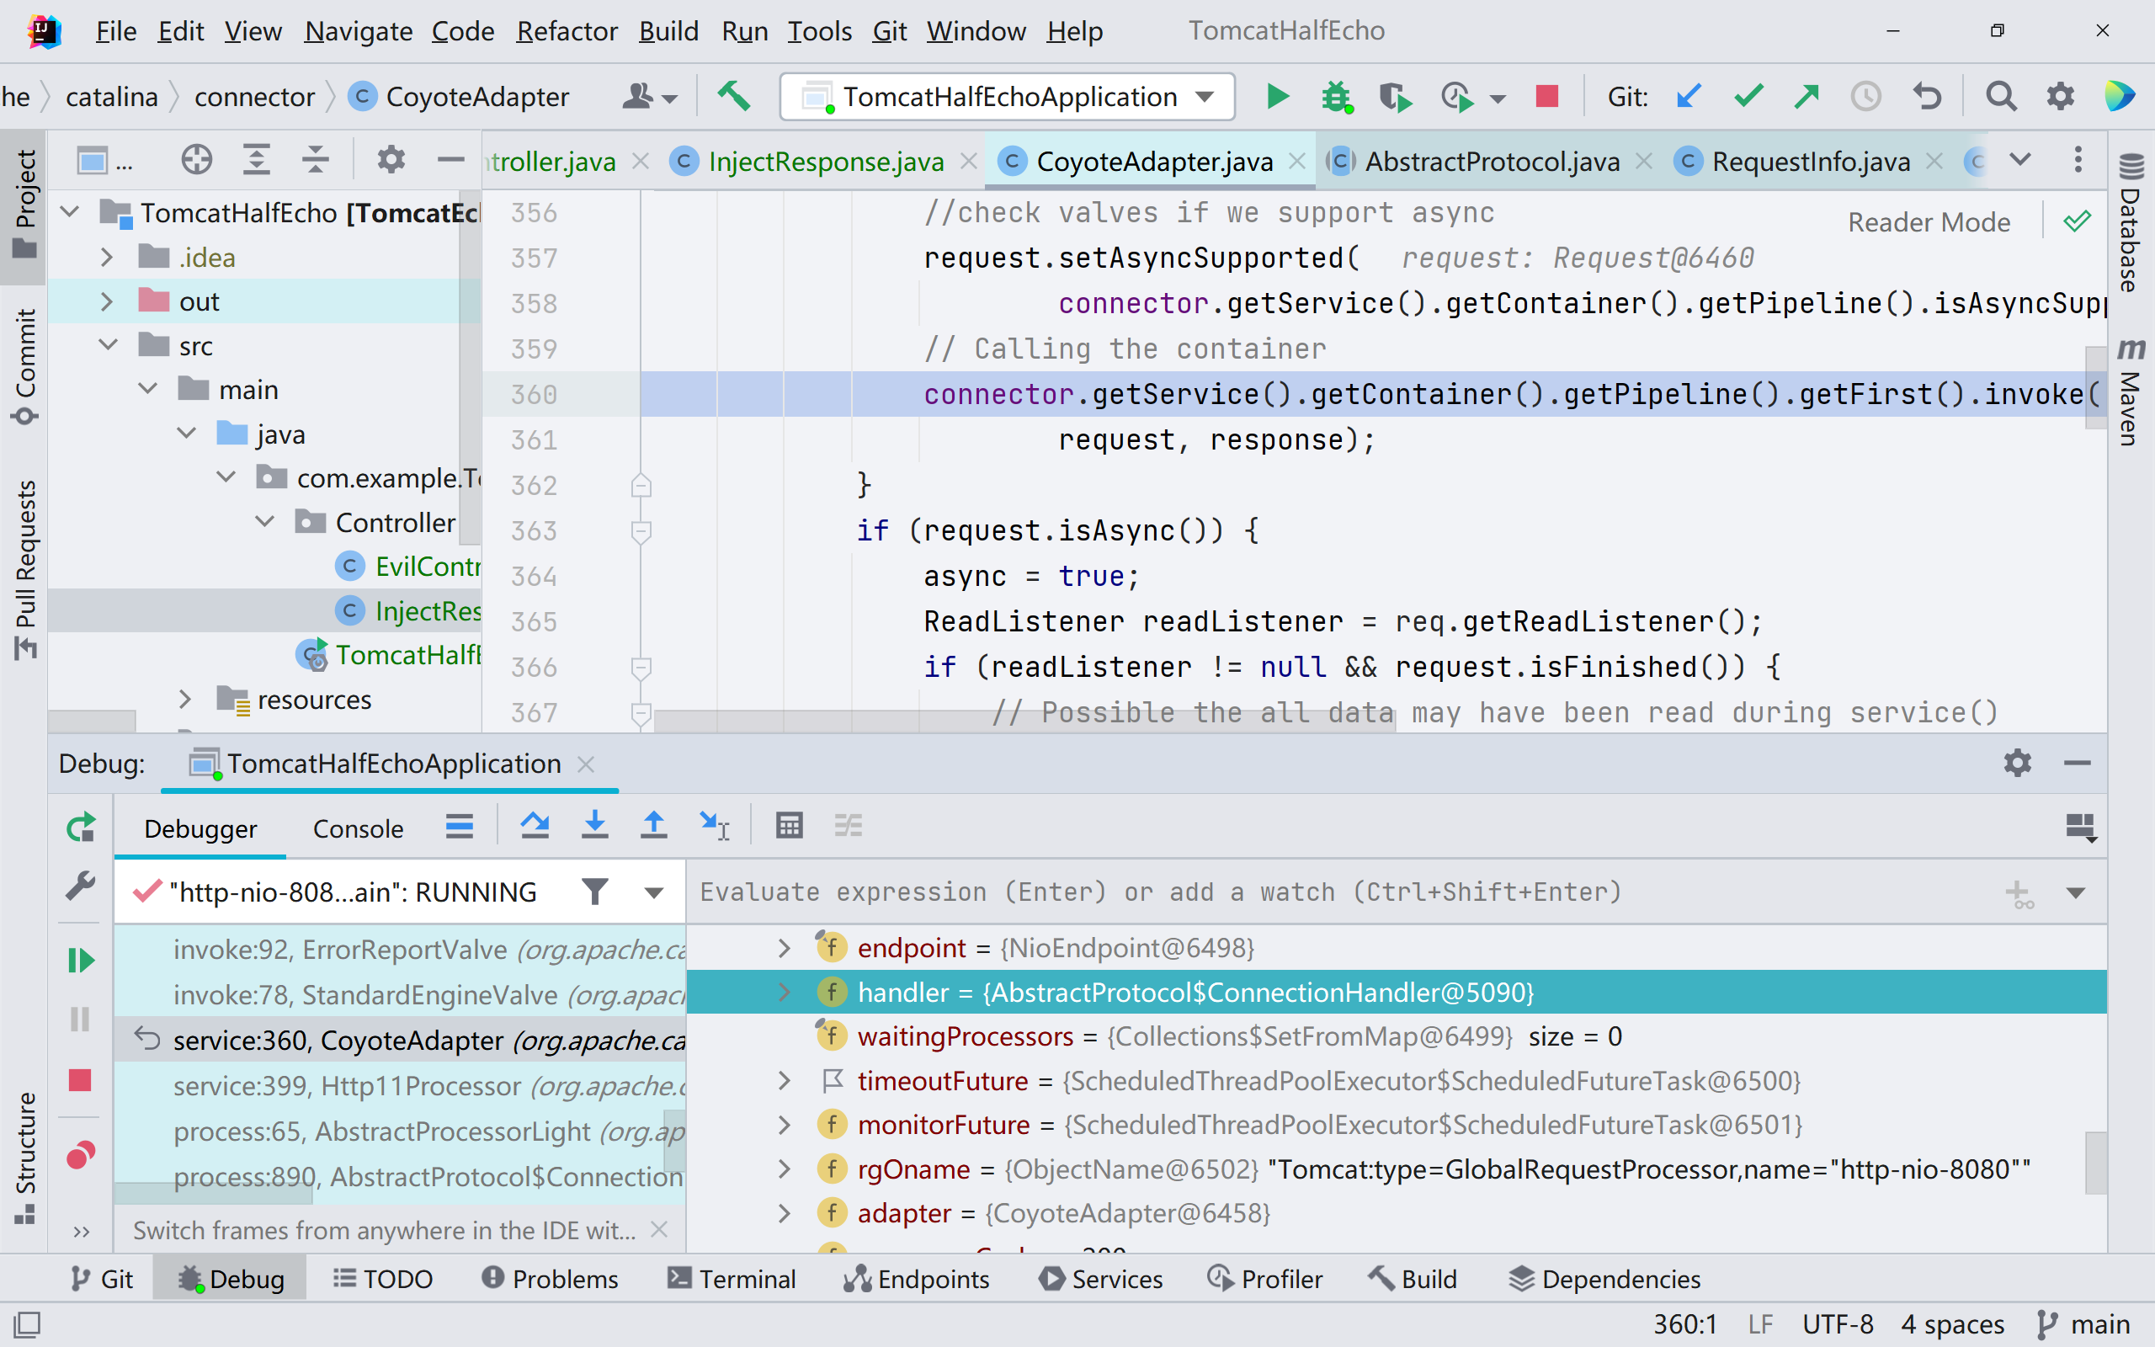Click the Rerun debug session icon
This screenshot has height=1347, width=2155.
coord(80,828)
